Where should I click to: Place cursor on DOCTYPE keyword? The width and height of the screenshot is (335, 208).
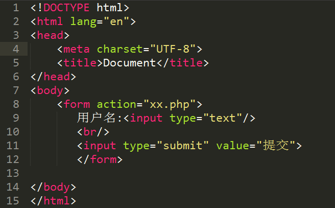click(66, 8)
